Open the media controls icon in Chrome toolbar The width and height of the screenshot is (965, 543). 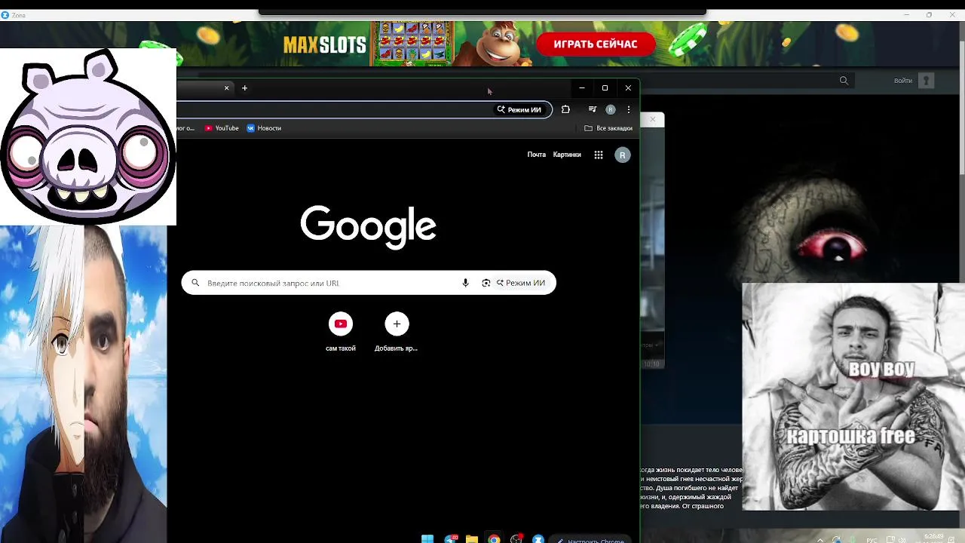pyautogui.click(x=593, y=109)
